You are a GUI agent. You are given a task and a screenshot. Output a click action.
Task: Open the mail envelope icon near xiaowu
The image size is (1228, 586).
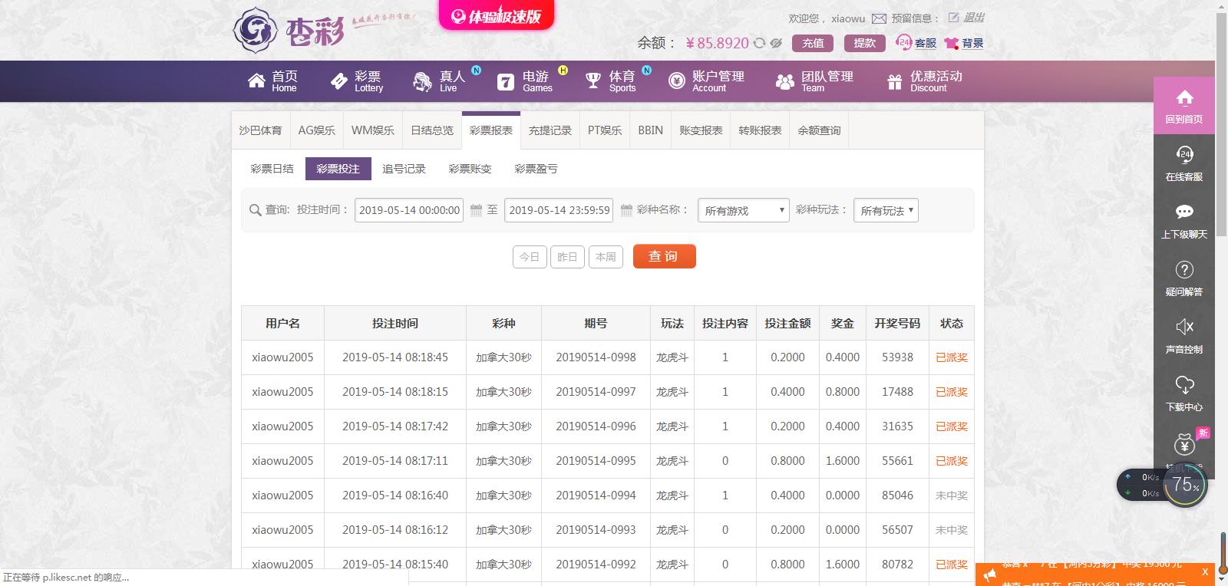coord(879,18)
